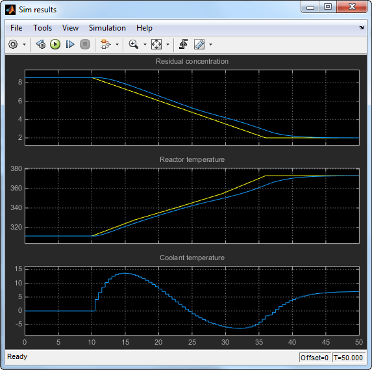Open the Tools menu

coord(42,28)
